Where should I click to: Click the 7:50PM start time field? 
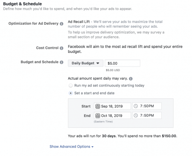point(147,106)
